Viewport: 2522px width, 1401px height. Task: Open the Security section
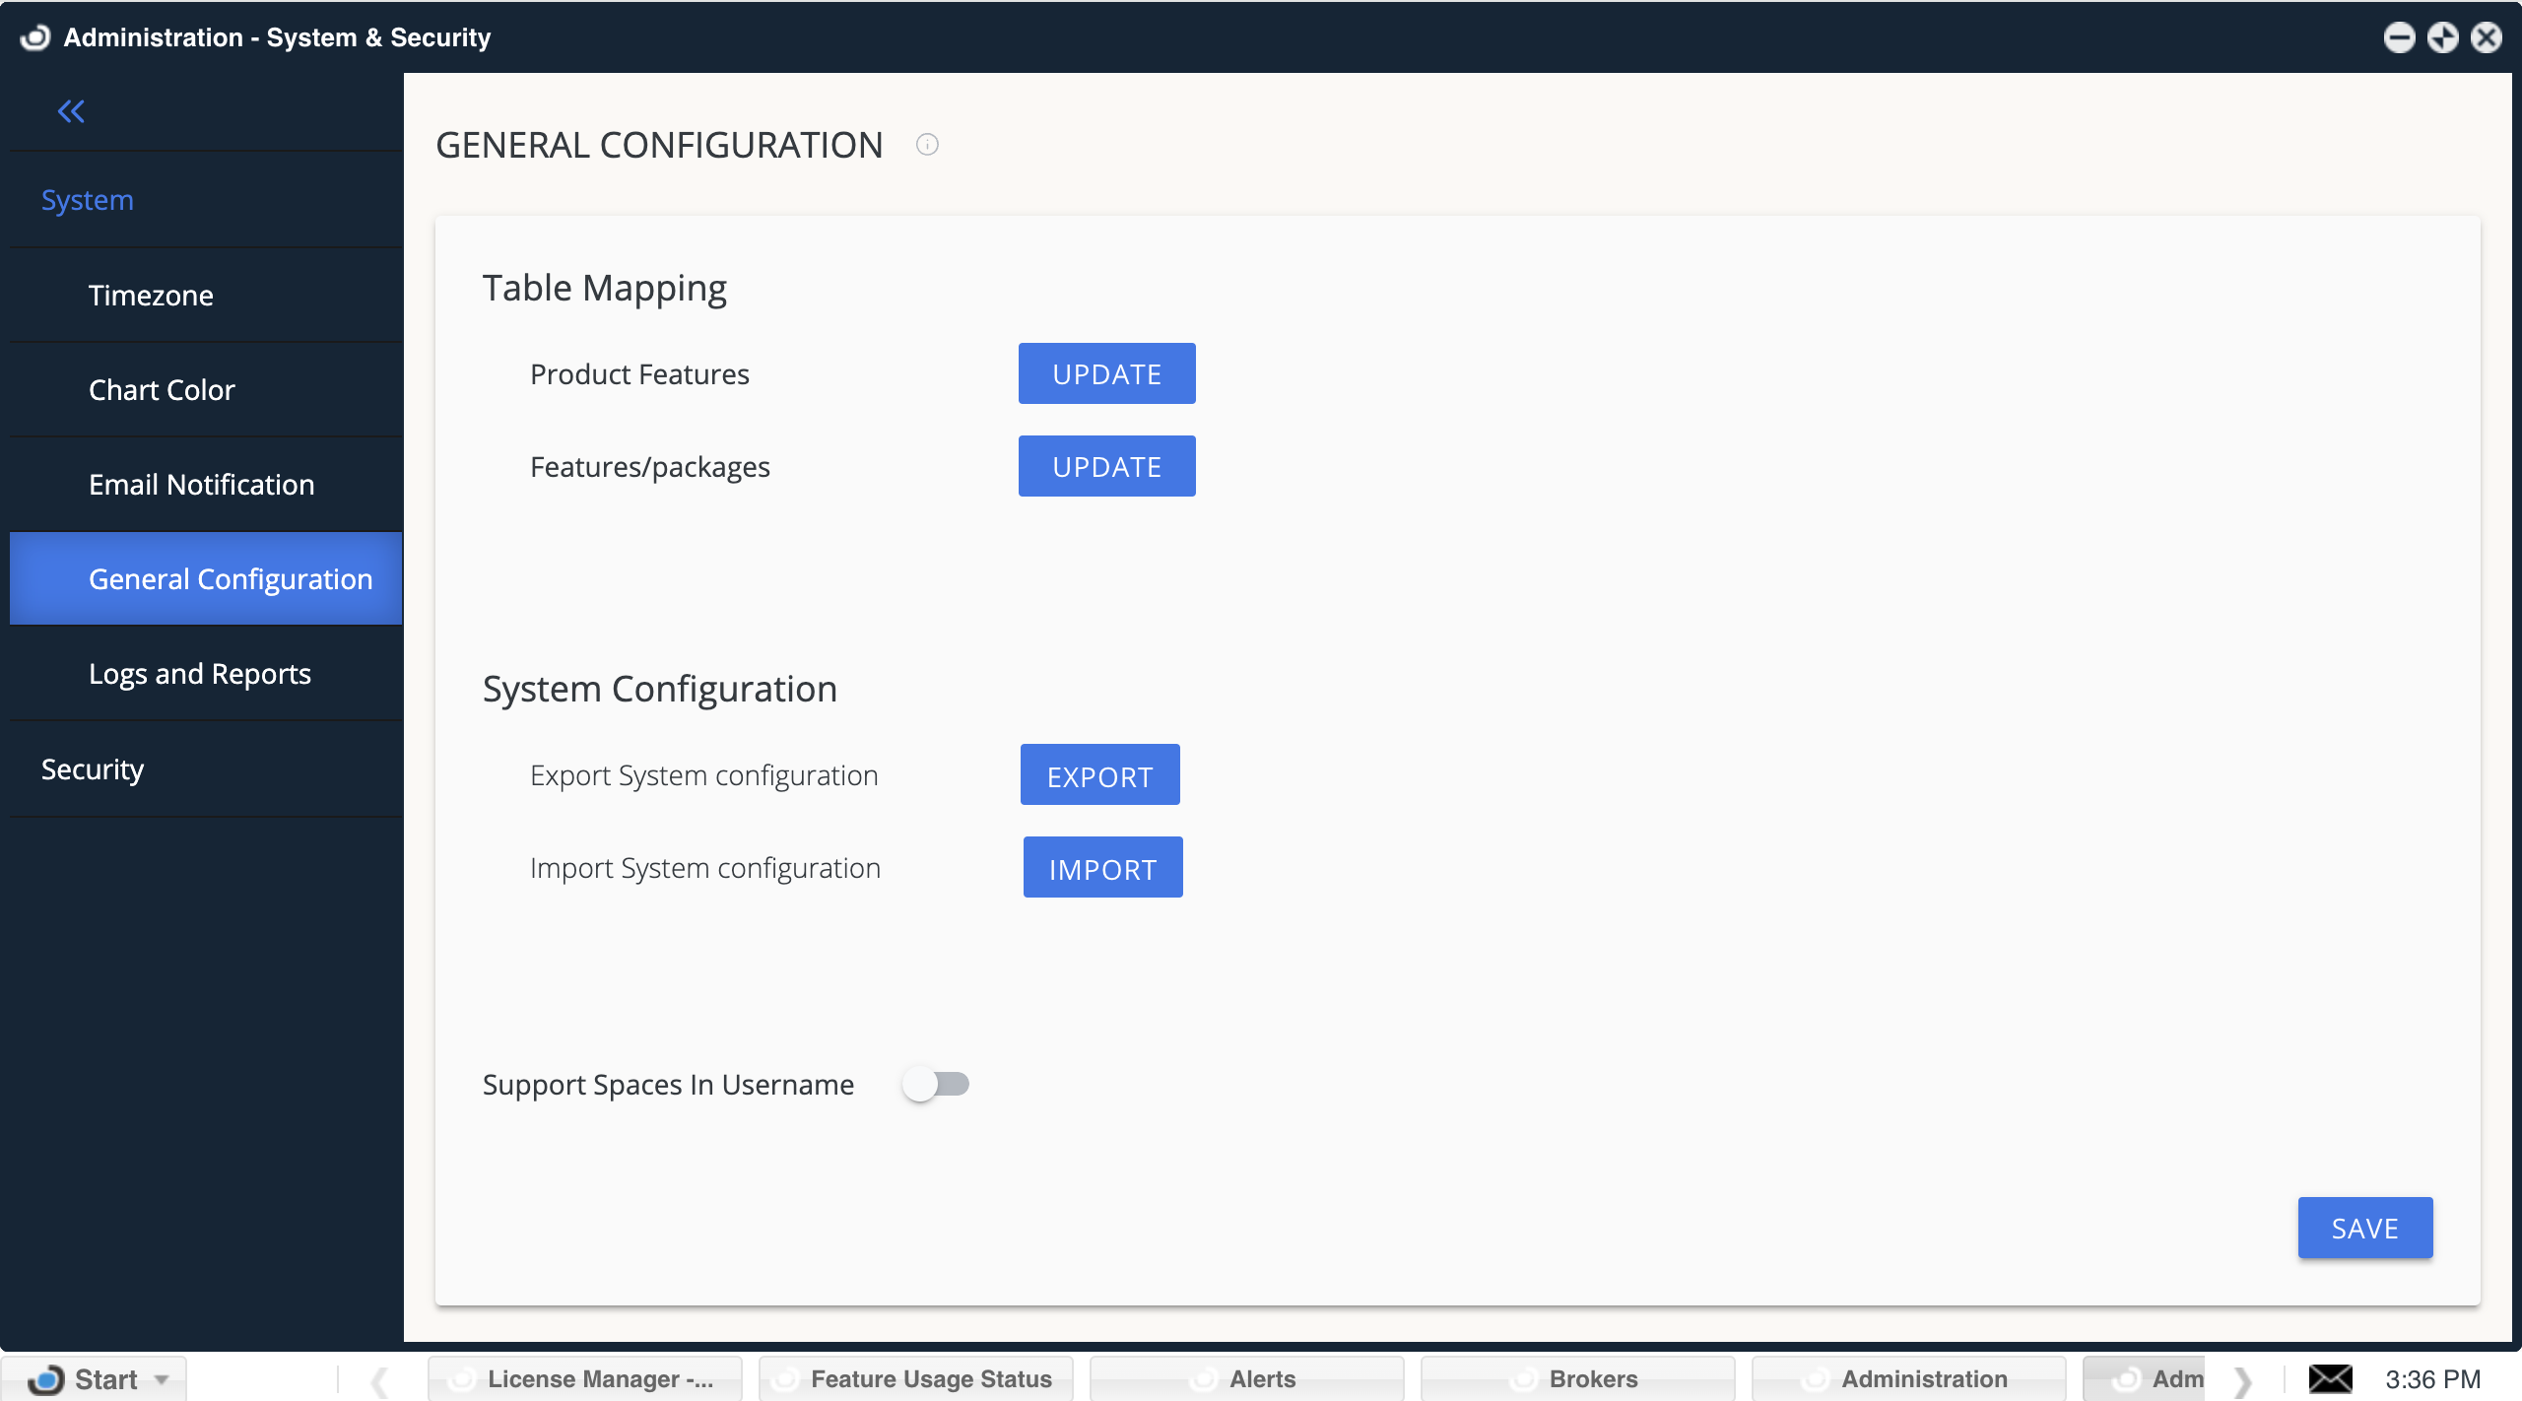pyautogui.click(x=92, y=768)
